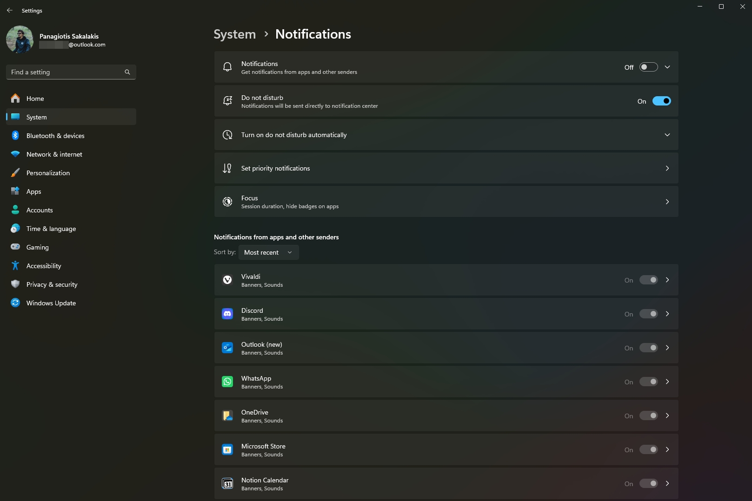The image size is (752, 501).
Task: Click the Find a setting search box
Action: [71, 72]
